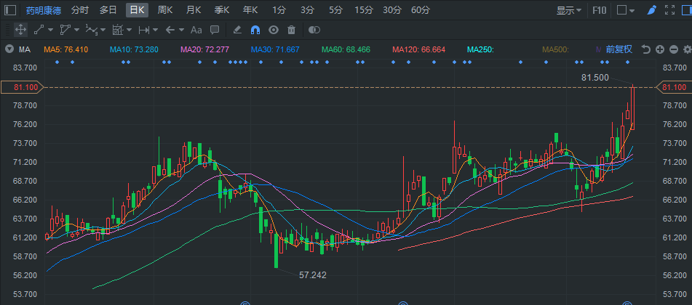Click the MA60: 68.466 value

[346, 49]
